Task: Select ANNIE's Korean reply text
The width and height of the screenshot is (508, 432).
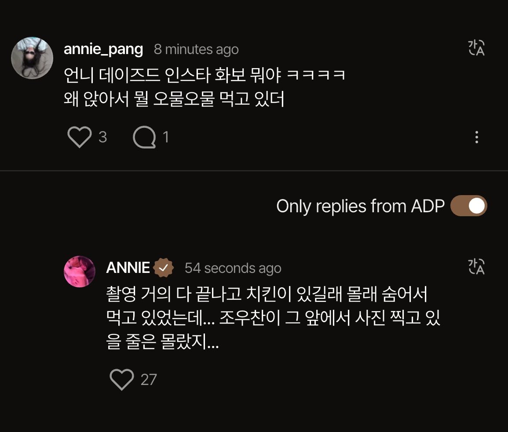Action: 273,318
